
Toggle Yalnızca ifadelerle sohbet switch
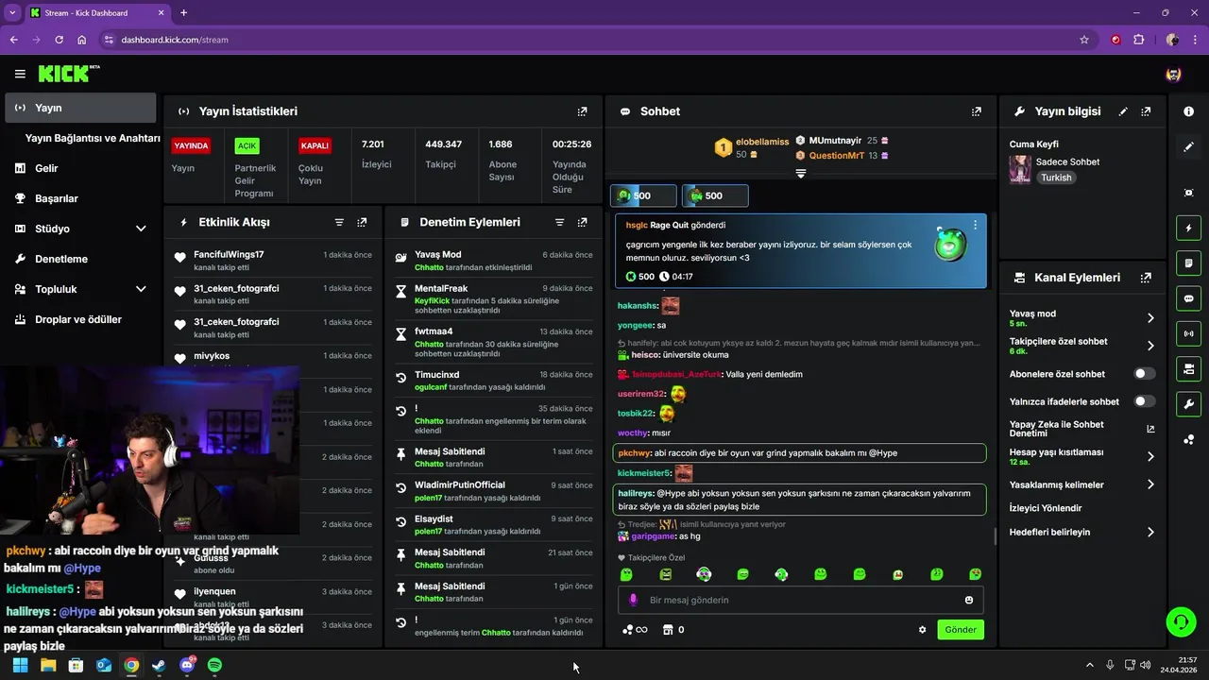coord(1144,401)
